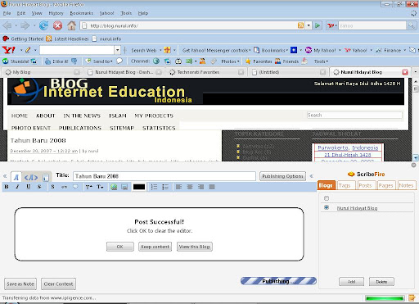Insert image in ScribeFire editor
Image resolution: width=419 pixels, height=304 pixels.
[124, 187]
